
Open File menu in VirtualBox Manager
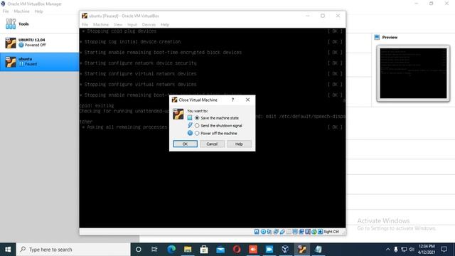(6, 11)
